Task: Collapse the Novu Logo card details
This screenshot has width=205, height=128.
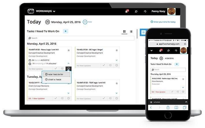Action: point(68,63)
